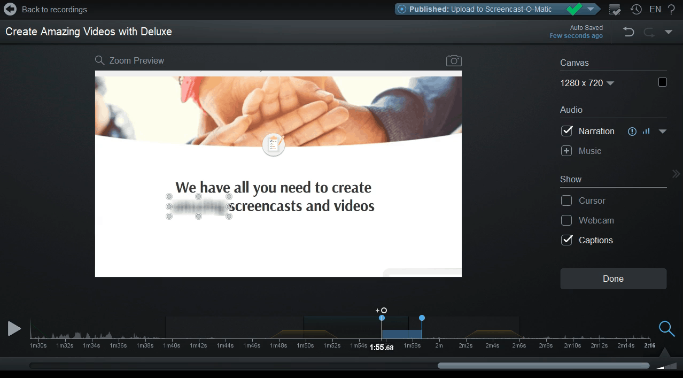Open Narration volume levels icon

coord(647,131)
